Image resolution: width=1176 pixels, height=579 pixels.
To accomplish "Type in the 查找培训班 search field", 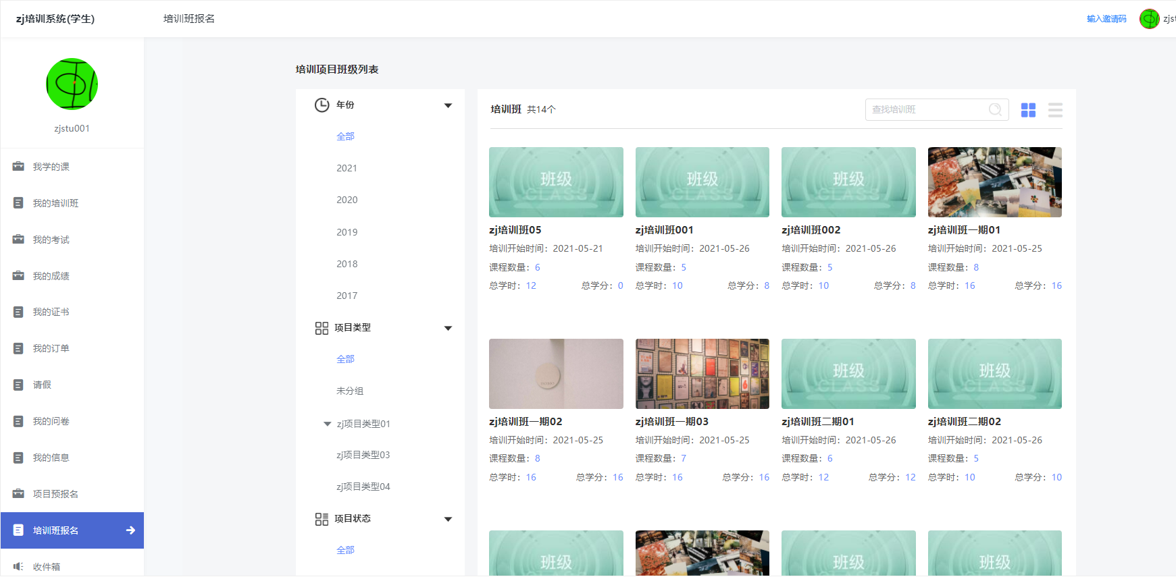I will (925, 109).
